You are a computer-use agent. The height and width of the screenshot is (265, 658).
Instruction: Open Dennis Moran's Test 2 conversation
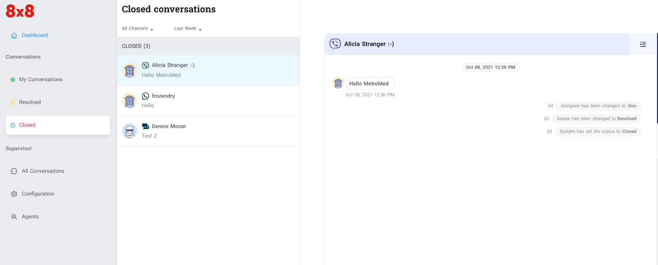[208, 131]
